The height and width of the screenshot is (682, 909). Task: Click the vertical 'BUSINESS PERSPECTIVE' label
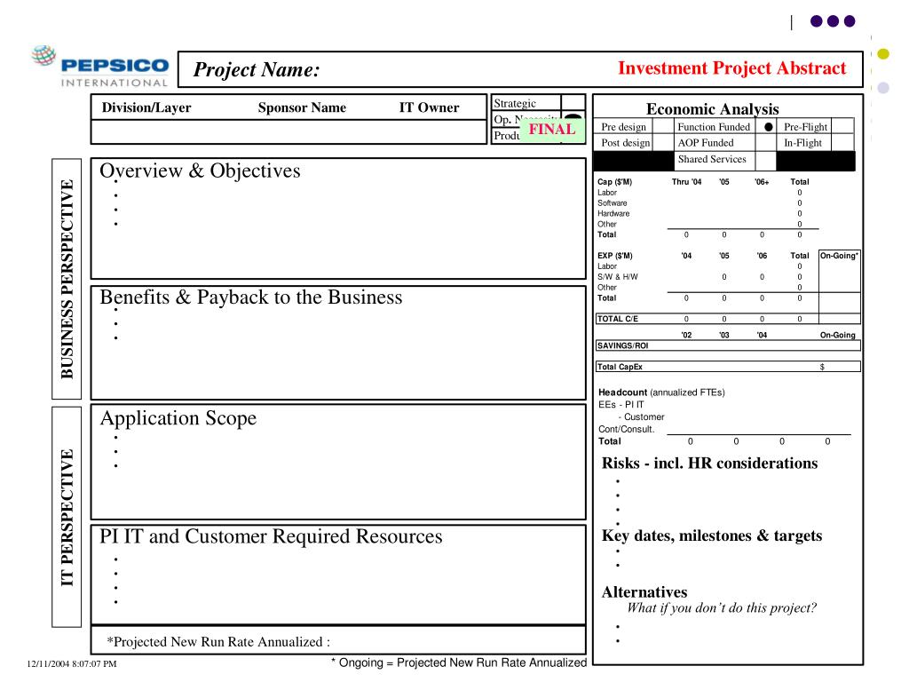pyautogui.click(x=67, y=279)
